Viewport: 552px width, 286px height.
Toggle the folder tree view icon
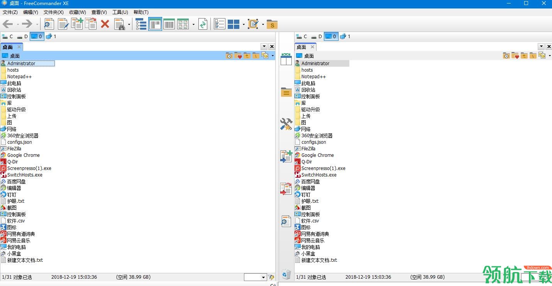tap(141, 24)
